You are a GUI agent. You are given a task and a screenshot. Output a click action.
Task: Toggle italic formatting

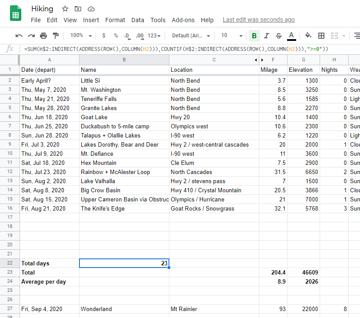click(267, 36)
